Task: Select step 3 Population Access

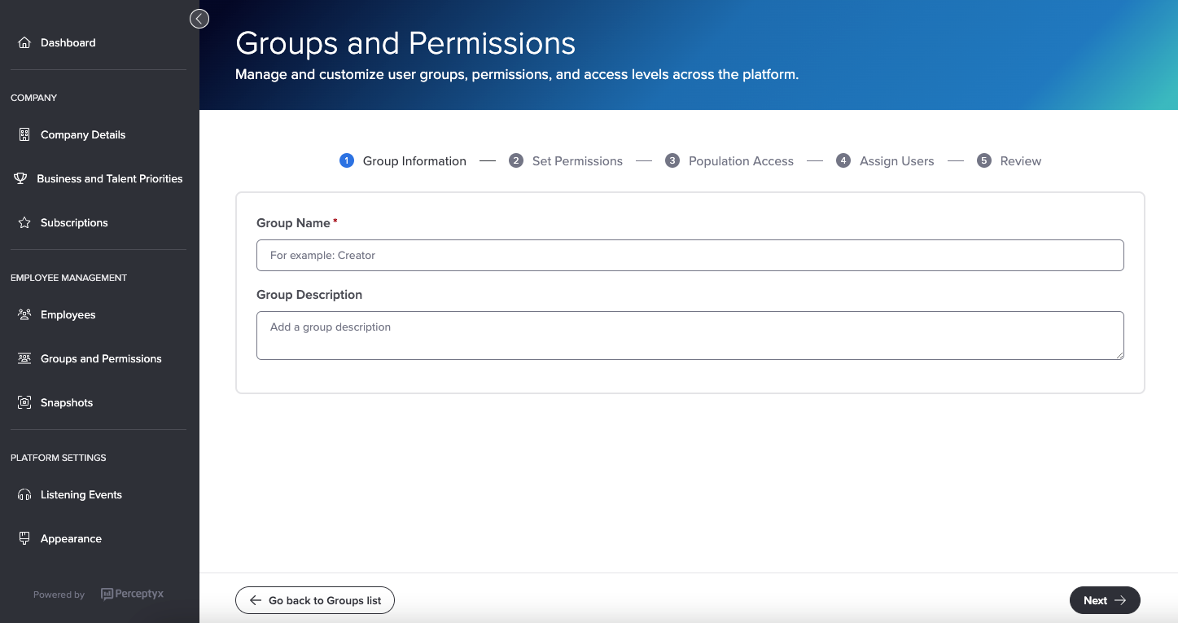Action: click(729, 161)
